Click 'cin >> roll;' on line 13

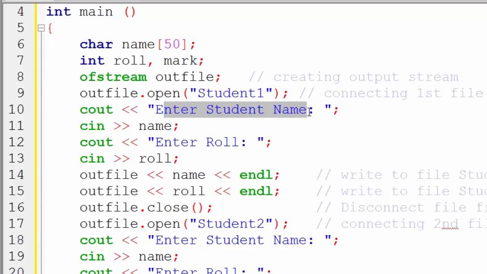(129, 159)
